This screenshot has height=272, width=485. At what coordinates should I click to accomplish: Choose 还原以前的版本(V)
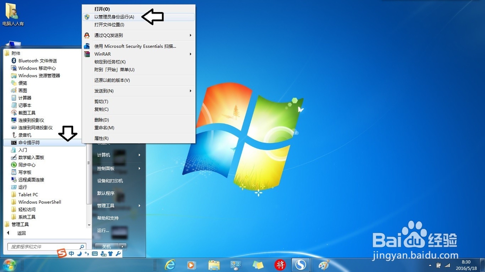click(x=139, y=80)
